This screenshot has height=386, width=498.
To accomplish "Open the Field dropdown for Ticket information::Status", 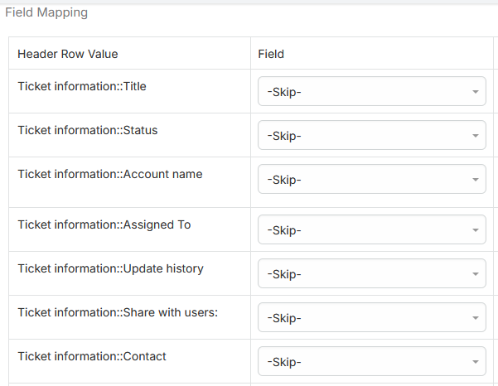I will [x=371, y=135].
